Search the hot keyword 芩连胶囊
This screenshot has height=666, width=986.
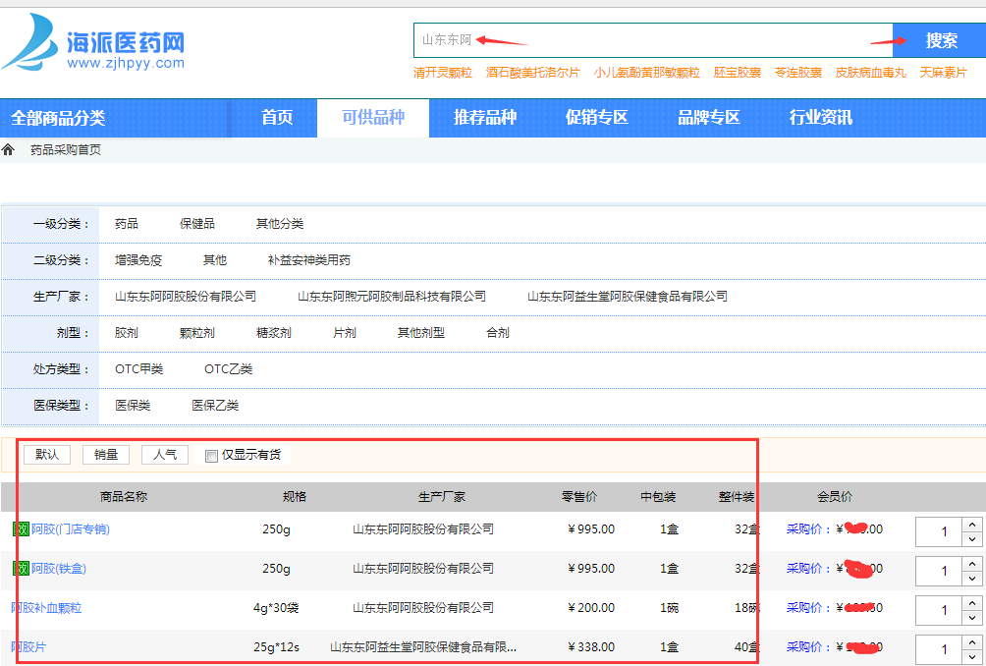click(x=798, y=73)
